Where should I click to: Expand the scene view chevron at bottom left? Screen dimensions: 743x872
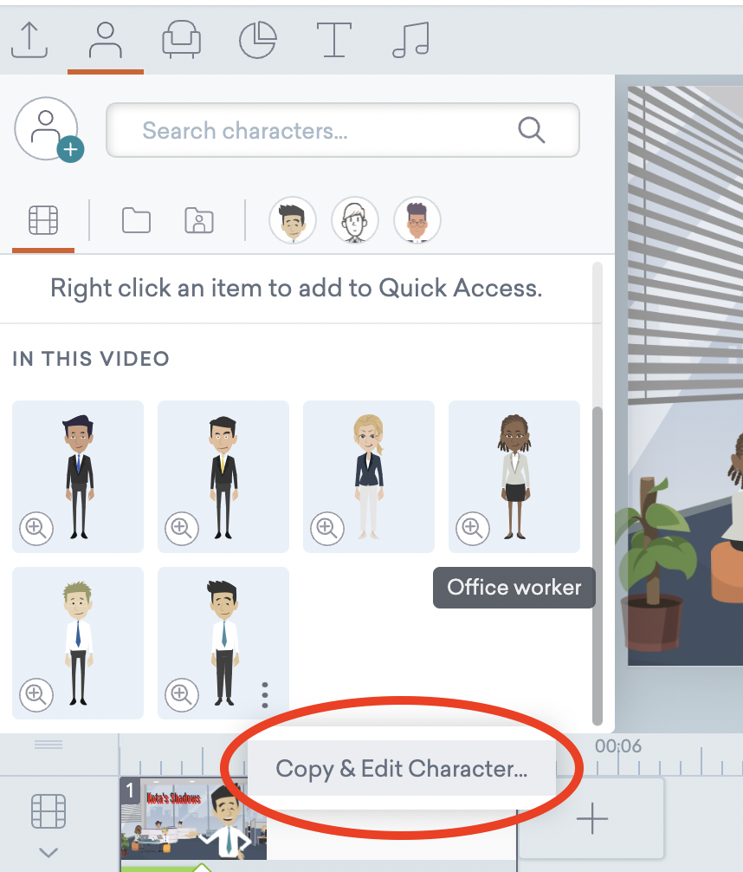[x=48, y=852]
